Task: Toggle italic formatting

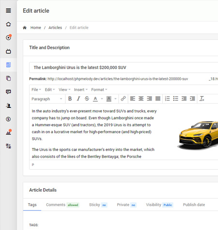Action: click(78, 99)
